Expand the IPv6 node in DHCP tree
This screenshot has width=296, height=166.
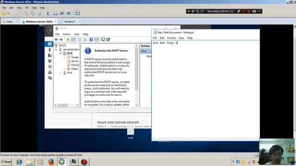(60, 73)
